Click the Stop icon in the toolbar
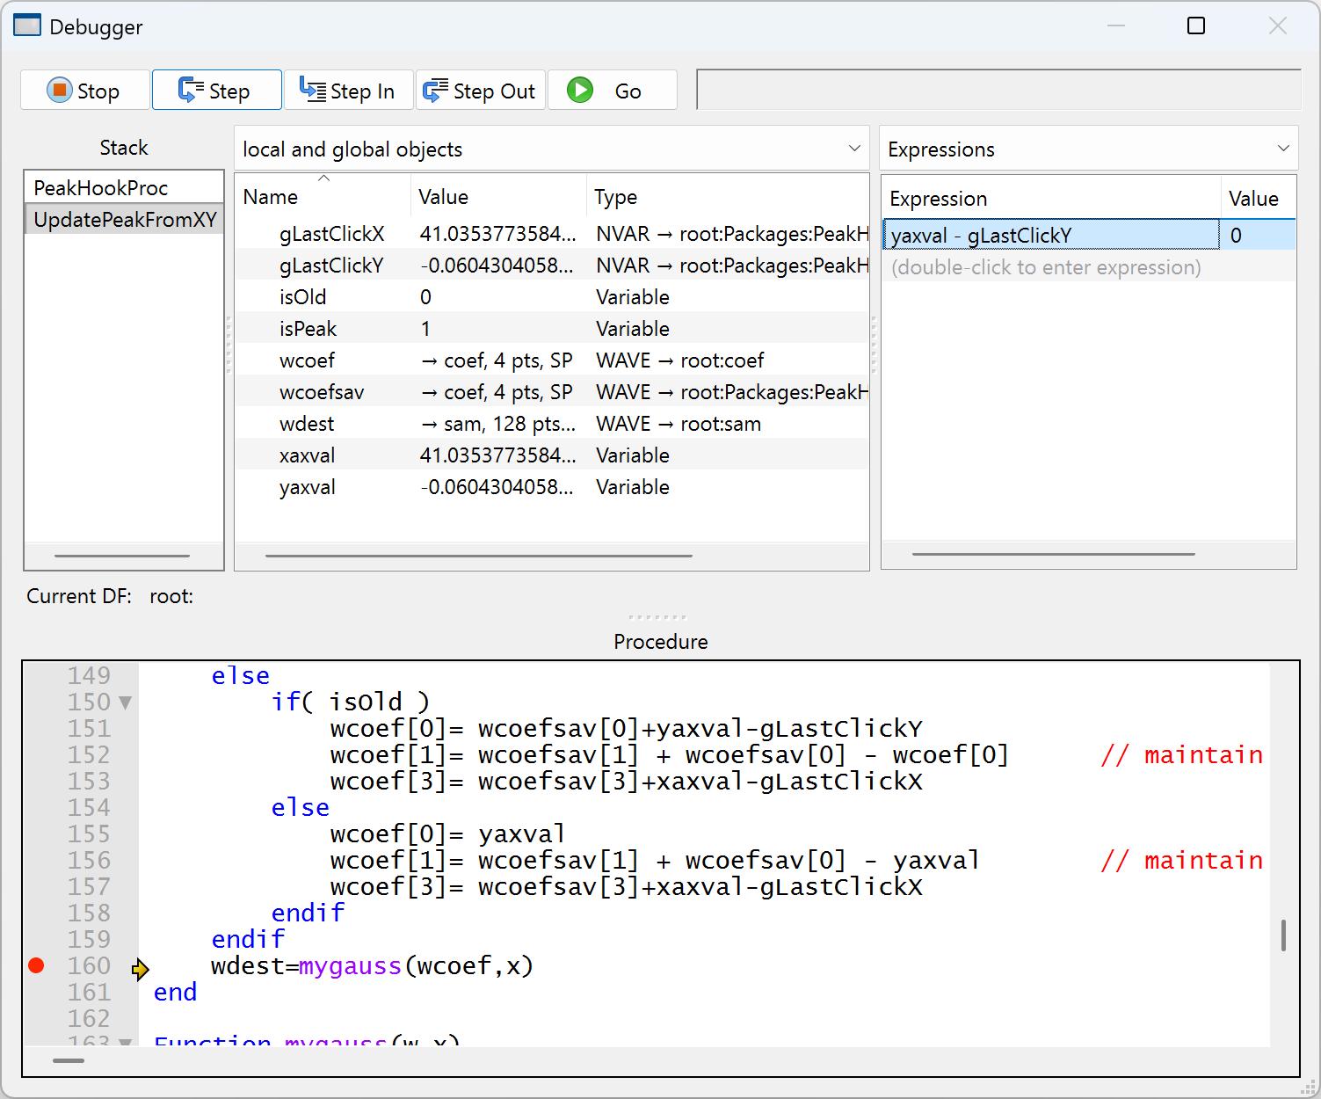 point(59,90)
